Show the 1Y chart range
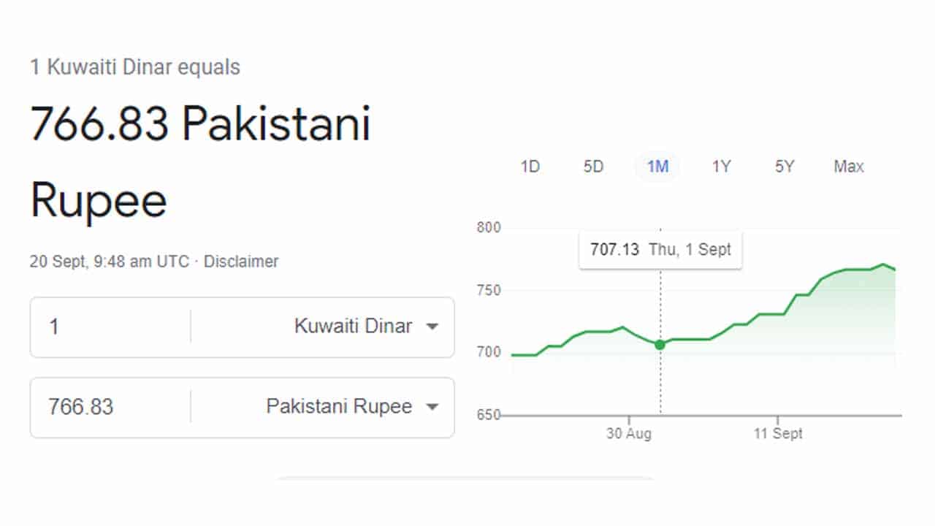 click(721, 167)
